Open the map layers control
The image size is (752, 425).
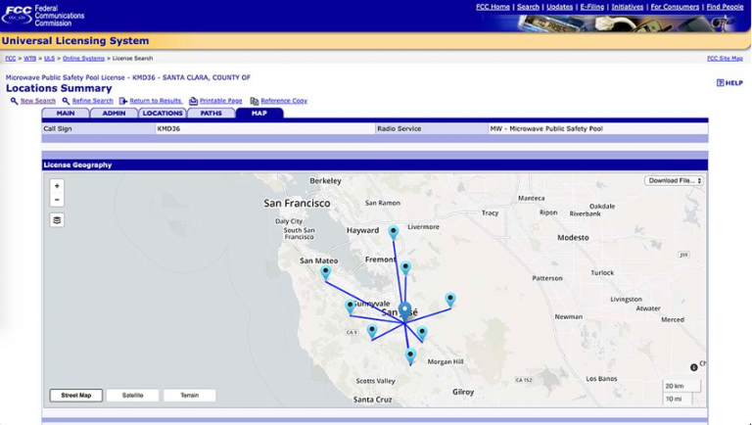coord(57,219)
